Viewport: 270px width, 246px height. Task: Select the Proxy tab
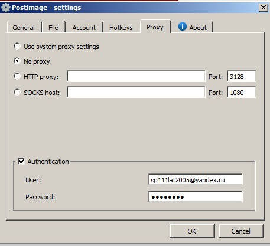point(155,27)
